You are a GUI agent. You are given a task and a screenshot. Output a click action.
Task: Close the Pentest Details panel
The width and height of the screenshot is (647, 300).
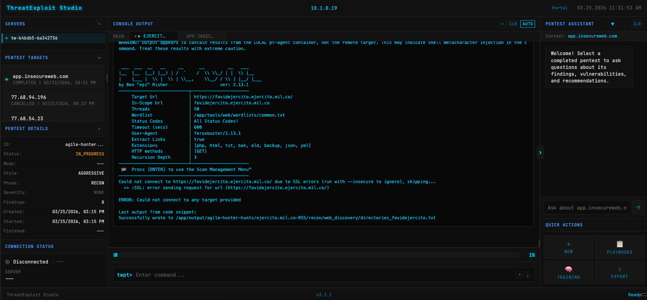tap(99, 129)
